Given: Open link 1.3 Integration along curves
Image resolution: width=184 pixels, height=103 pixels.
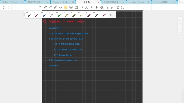Looking at the screenshot, I should coord(63,60).
